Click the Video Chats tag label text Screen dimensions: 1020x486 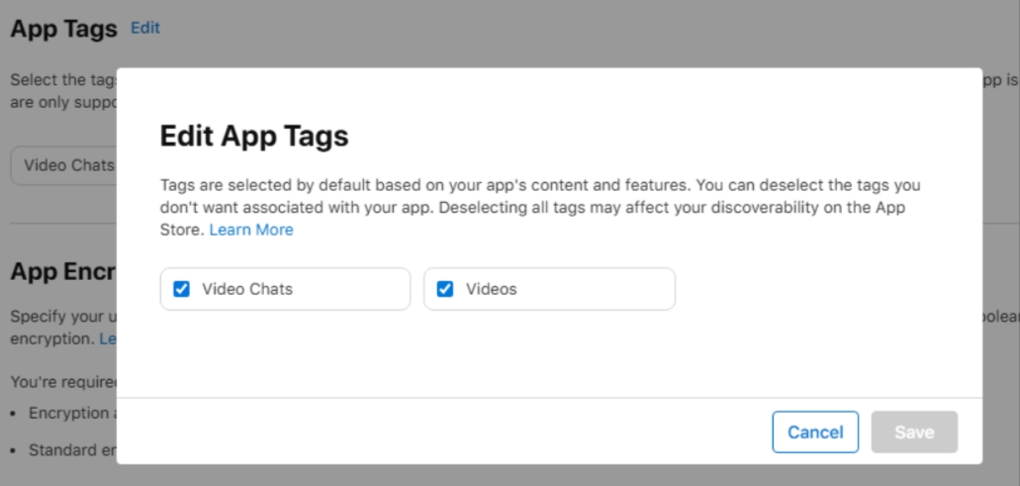247,289
